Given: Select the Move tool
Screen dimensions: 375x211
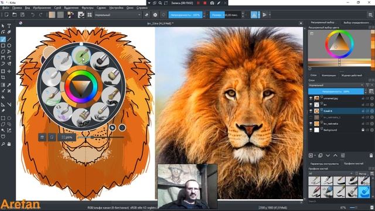Looking at the screenshot, I should pos(9,72).
